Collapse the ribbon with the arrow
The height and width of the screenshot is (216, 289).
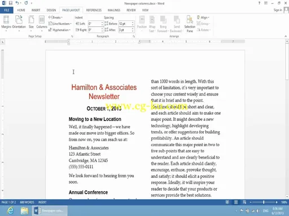(x=286, y=36)
